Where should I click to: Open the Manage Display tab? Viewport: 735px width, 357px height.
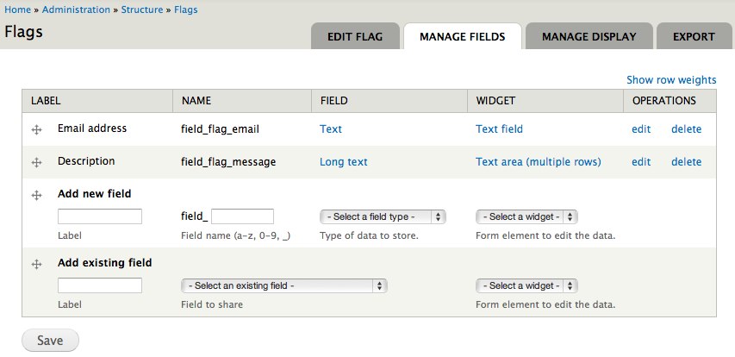pyautogui.click(x=589, y=36)
